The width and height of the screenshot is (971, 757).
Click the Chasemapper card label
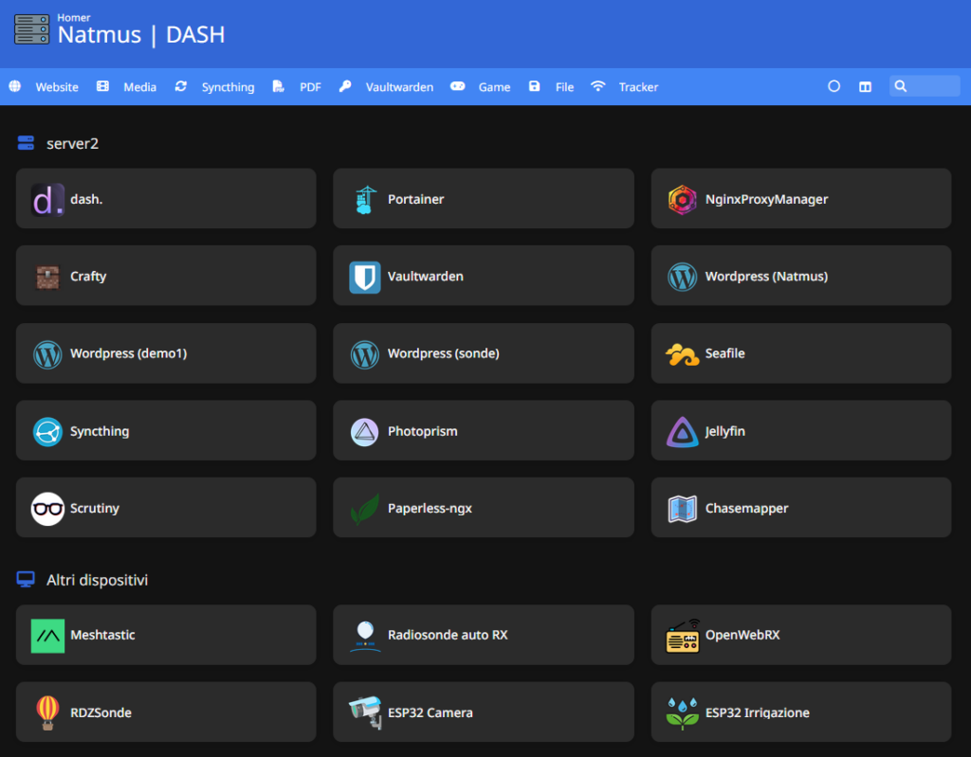[746, 508]
